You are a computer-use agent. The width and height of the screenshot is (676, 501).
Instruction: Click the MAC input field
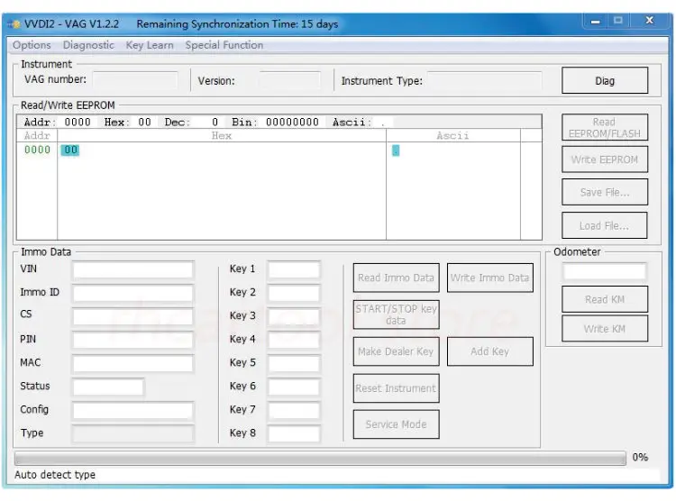point(133,363)
